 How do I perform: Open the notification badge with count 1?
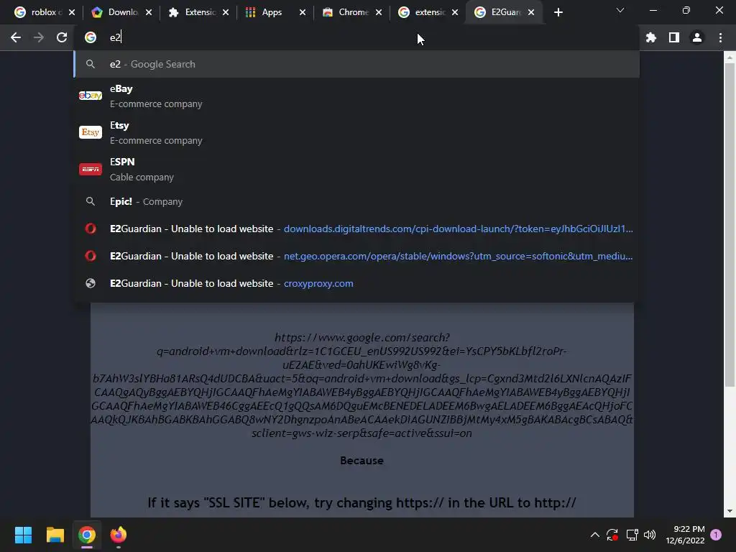(x=716, y=535)
